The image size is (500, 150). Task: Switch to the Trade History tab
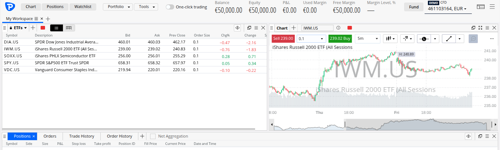point(82,136)
